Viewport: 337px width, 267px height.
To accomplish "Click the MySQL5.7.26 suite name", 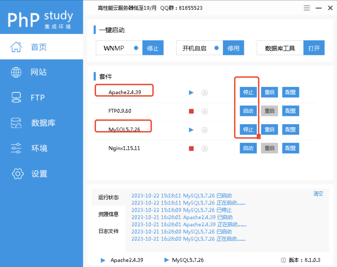I will 124,130.
